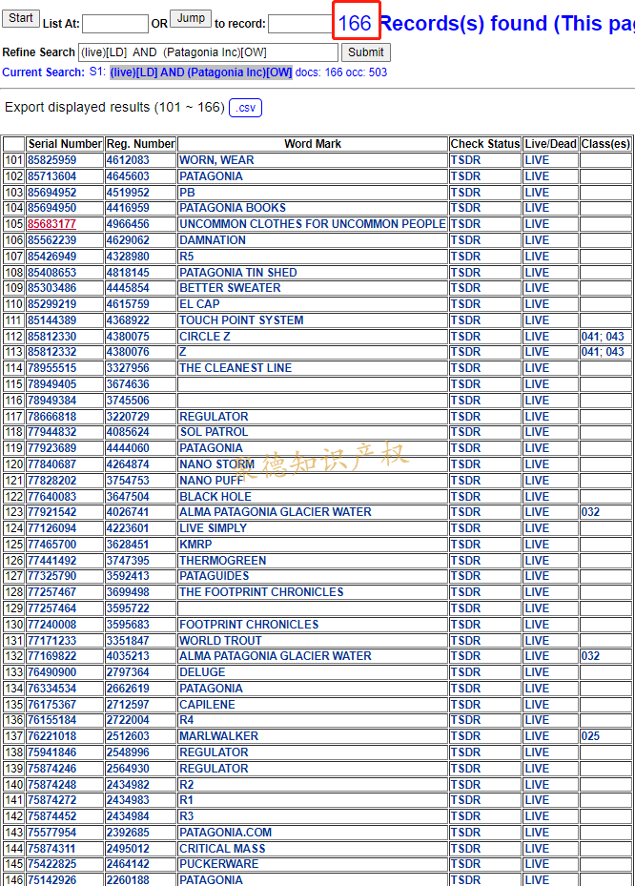Open serial number 75874272 for R1
This screenshot has width=635, height=886.
click(x=52, y=801)
